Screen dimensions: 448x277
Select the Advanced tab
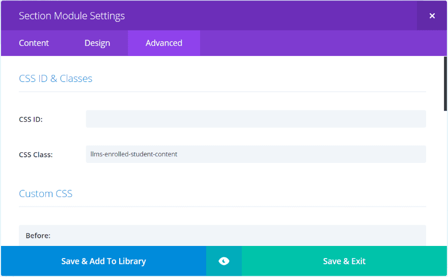click(x=164, y=43)
